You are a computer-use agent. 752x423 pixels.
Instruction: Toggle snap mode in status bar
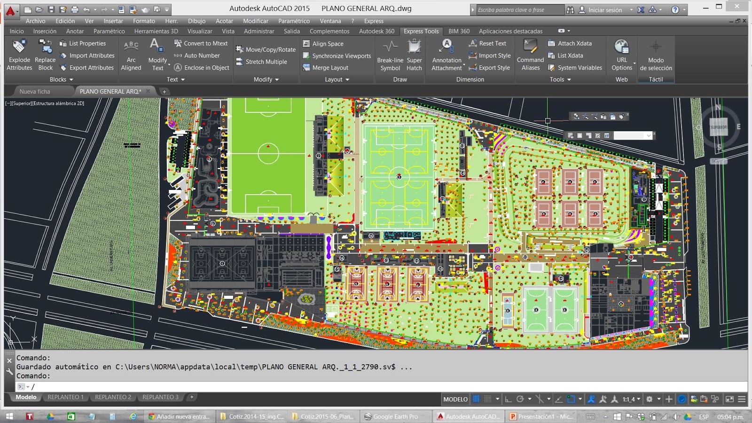tap(488, 399)
